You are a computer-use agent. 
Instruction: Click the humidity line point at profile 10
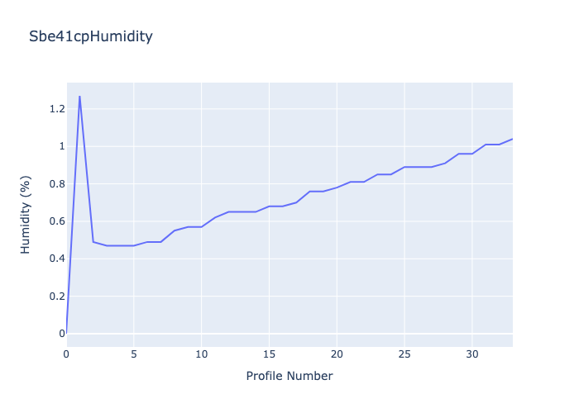[201, 227]
